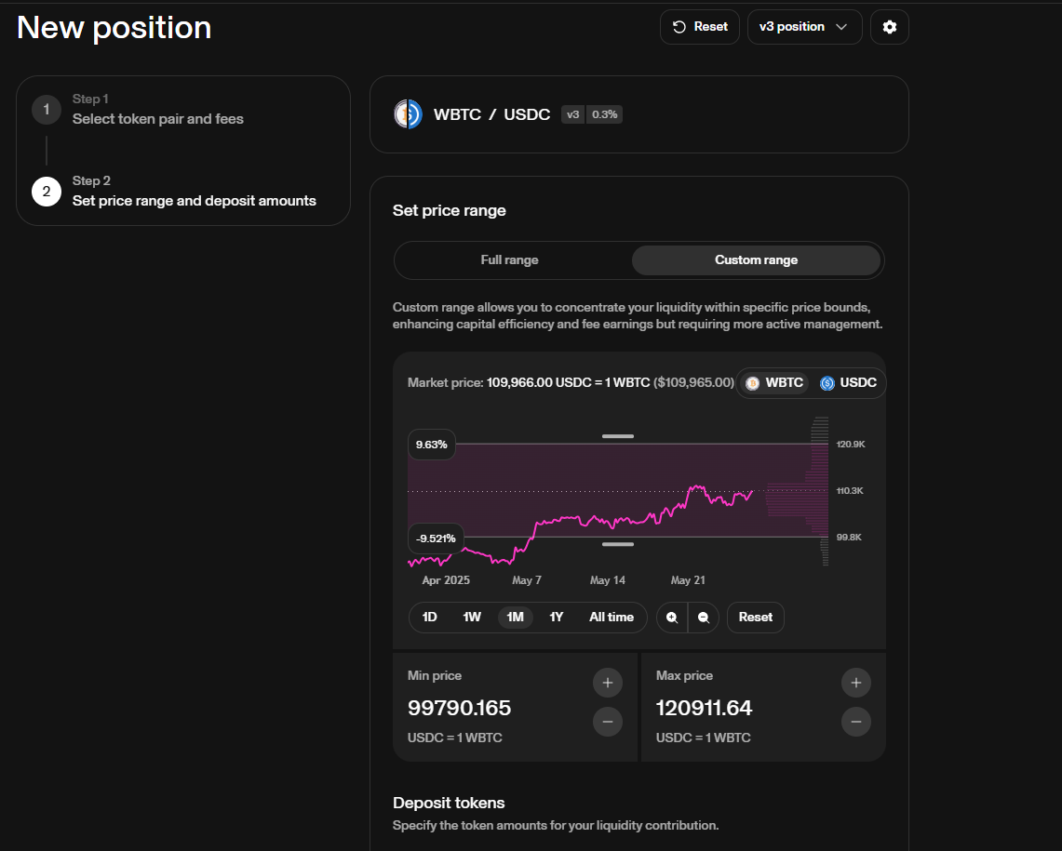
Task: Select the Full range option
Action: [x=509, y=260]
